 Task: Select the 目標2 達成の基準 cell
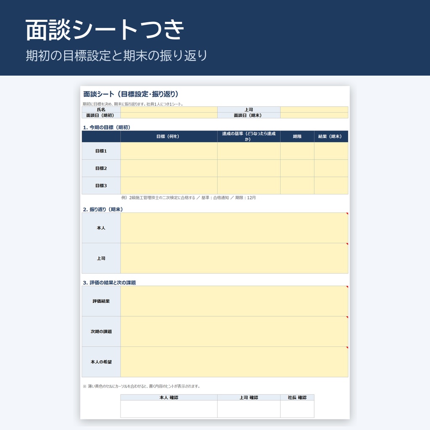point(249,168)
